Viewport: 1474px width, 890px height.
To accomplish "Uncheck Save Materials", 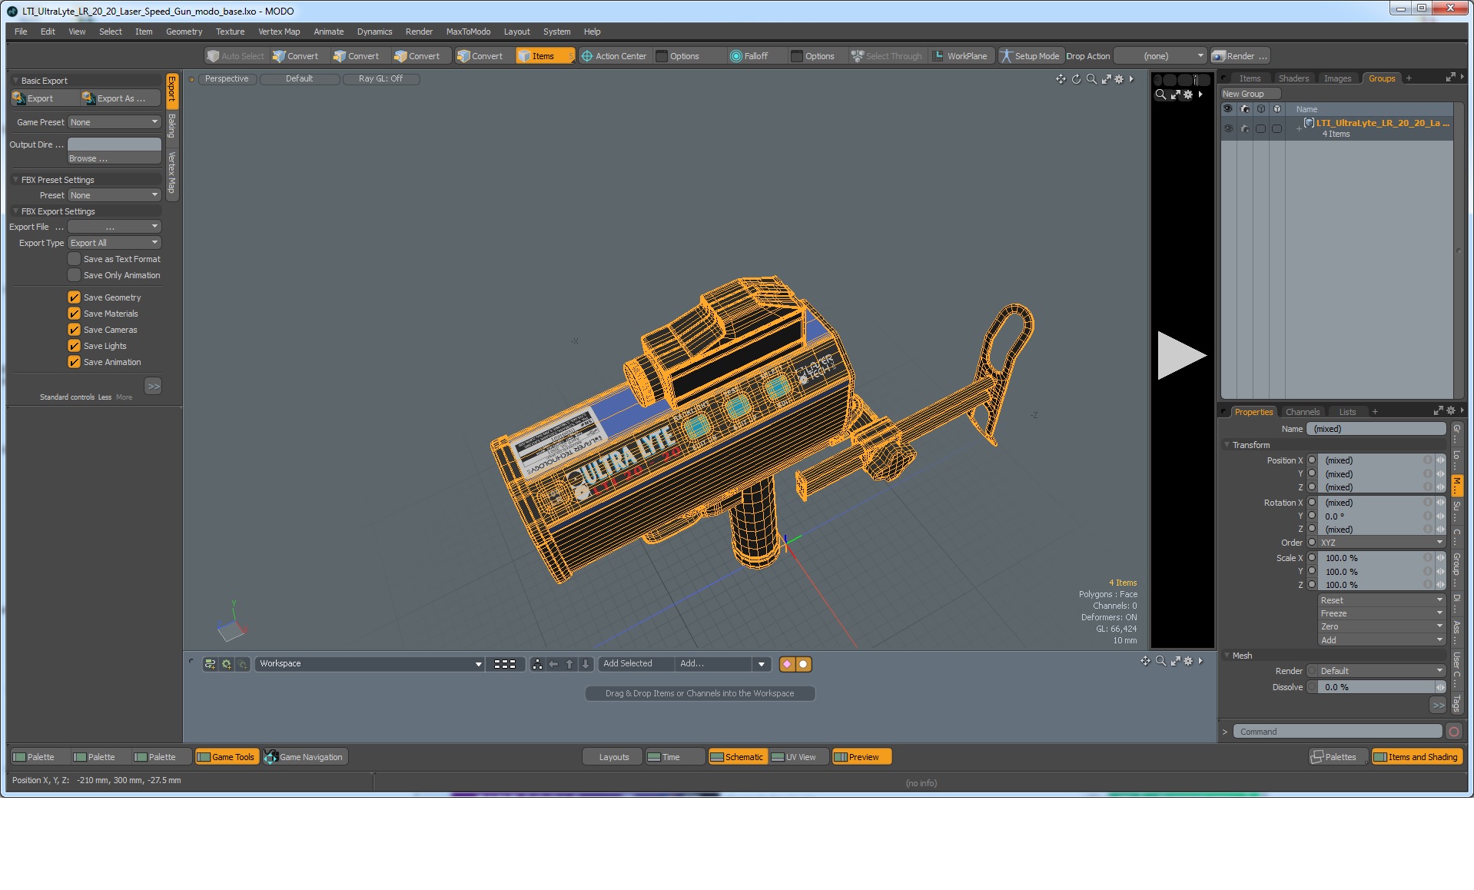I will [75, 314].
